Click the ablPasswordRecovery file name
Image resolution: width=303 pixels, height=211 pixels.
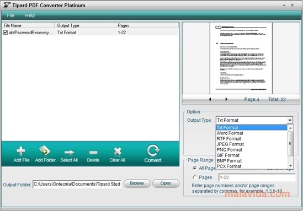(x=31, y=33)
